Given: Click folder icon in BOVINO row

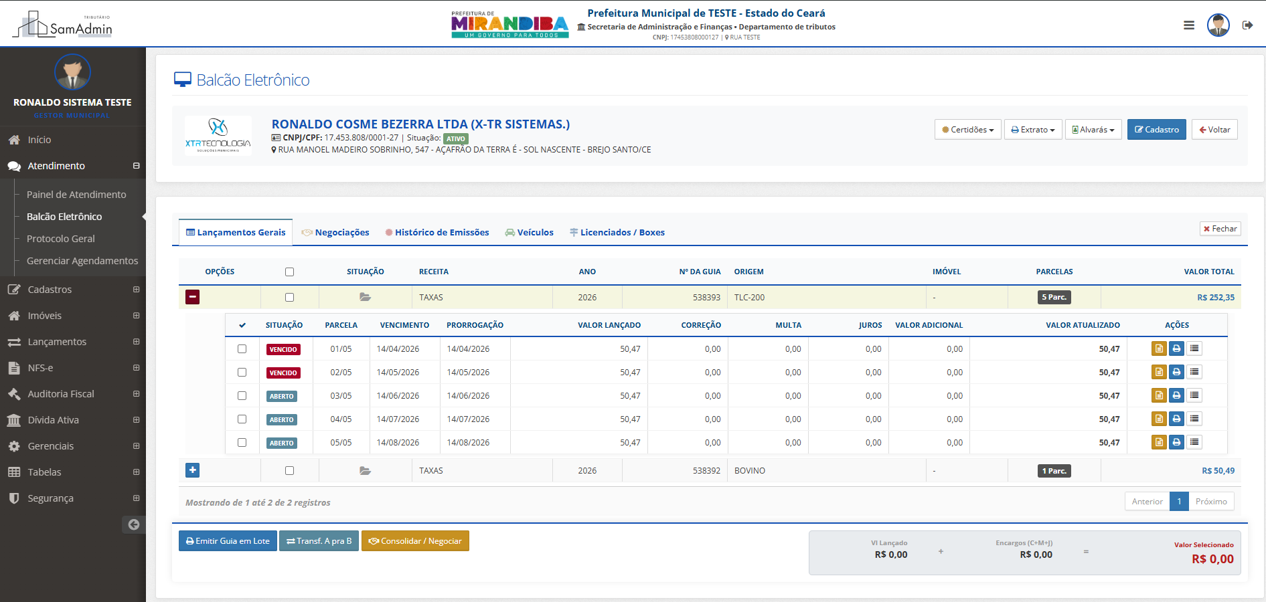Looking at the screenshot, I should tap(365, 471).
